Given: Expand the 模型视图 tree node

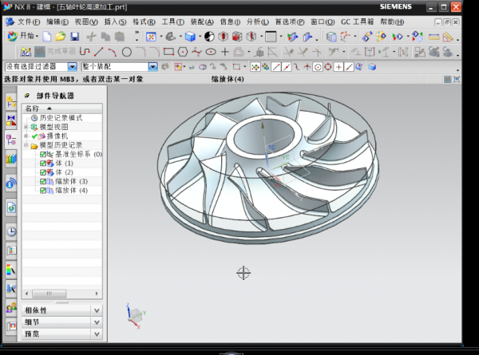Looking at the screenshot, I should click(26, 127).
